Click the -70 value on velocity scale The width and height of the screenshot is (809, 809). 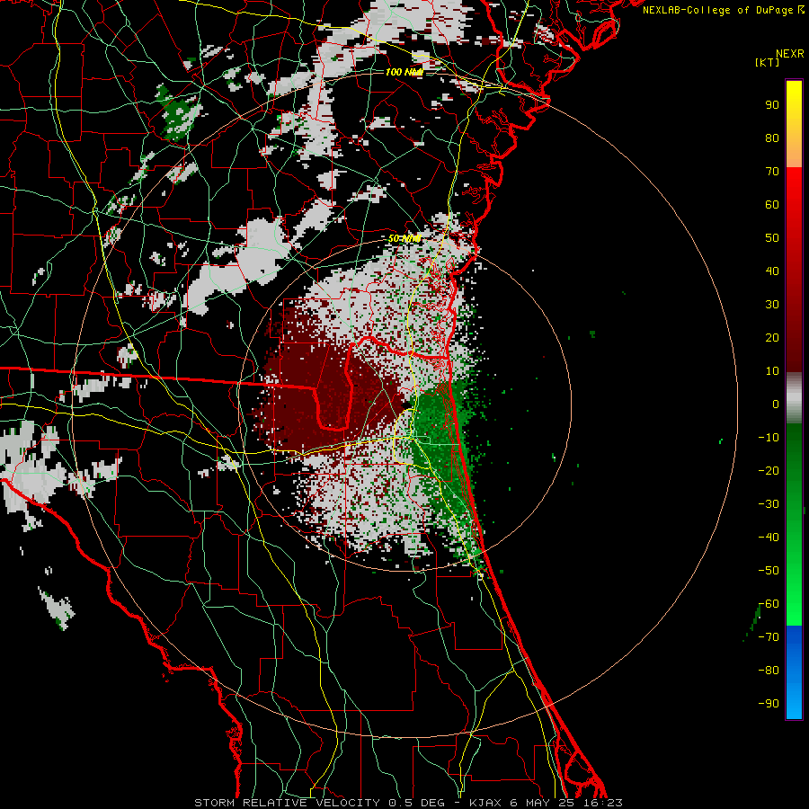tap(769, 637)
